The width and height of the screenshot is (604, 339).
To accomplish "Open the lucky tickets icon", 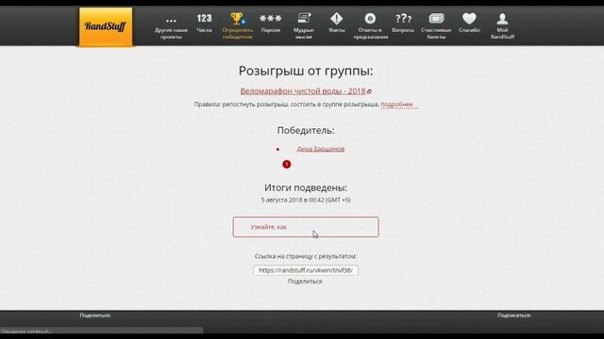I will (436, 18).
